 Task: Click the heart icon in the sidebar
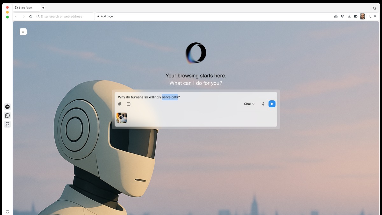(x=7, y=212)
